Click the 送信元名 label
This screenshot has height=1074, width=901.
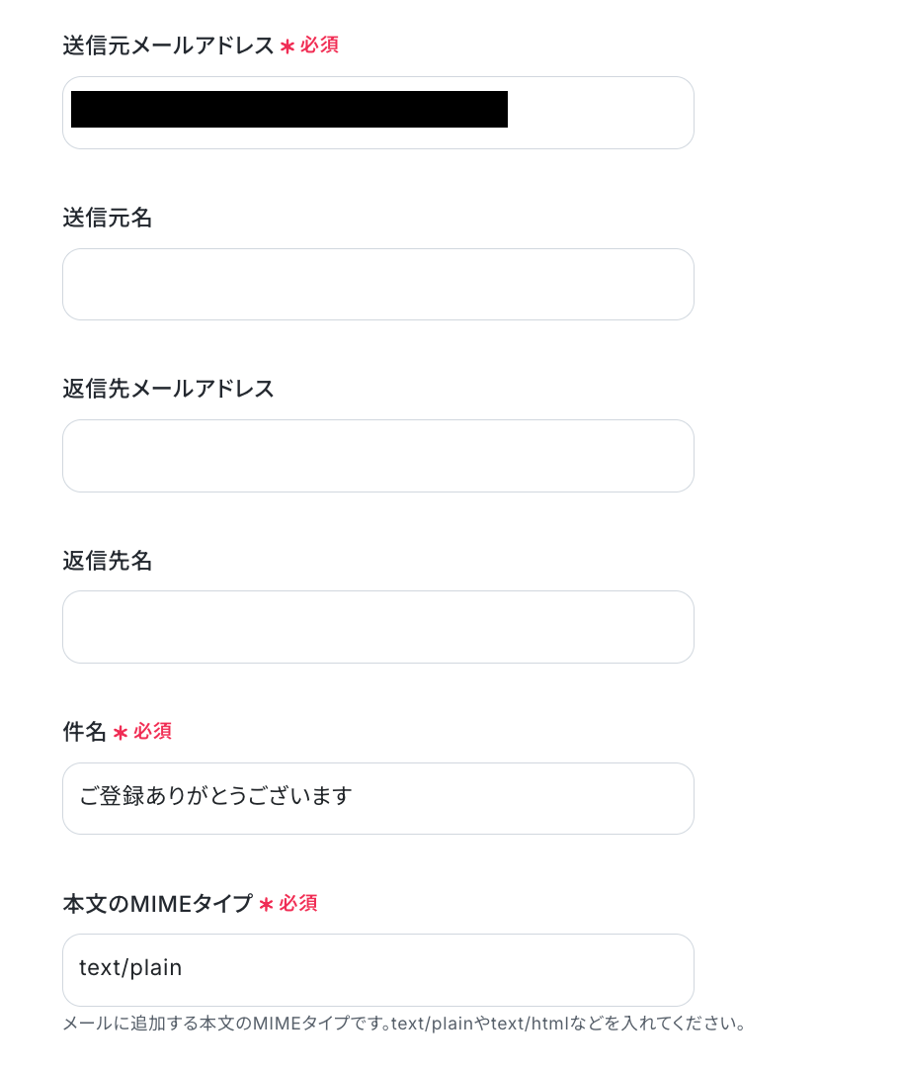tap(108, 218)
